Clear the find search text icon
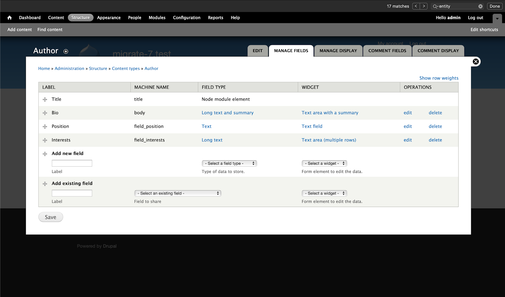 pyautogui.click(x=480, y=6)
